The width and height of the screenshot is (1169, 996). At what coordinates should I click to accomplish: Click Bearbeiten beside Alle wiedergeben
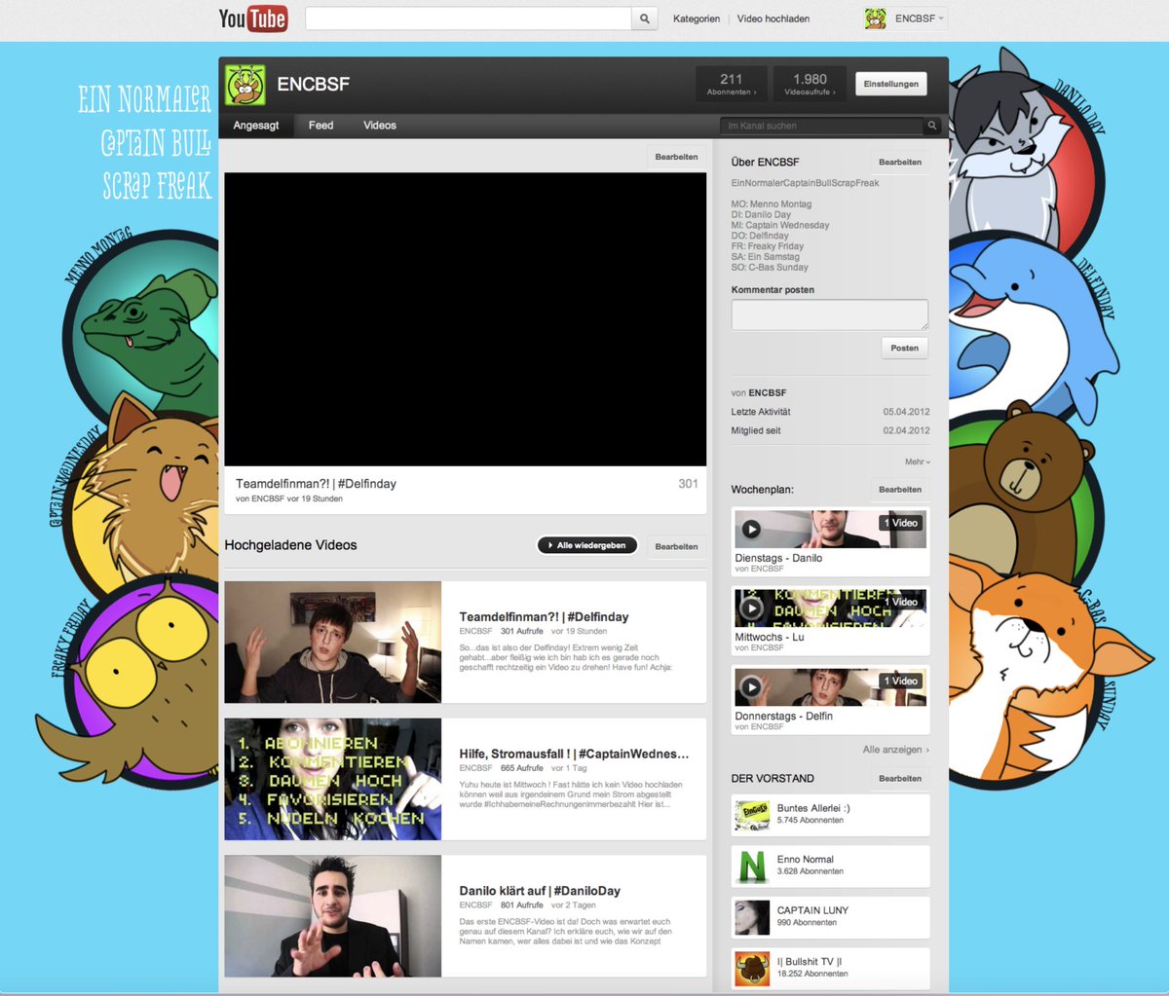point(676,546)
